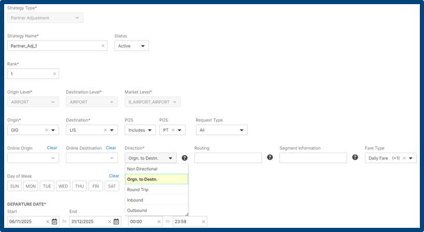The height and width of the screenshot is (232, 424).
Task: Open help icon next to Routing field
Action: click(270, 157)
